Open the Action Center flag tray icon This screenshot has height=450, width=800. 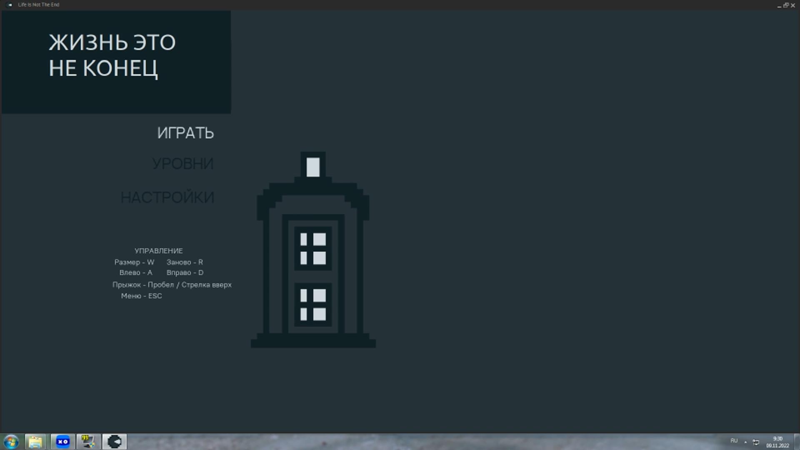pos(756,442)
